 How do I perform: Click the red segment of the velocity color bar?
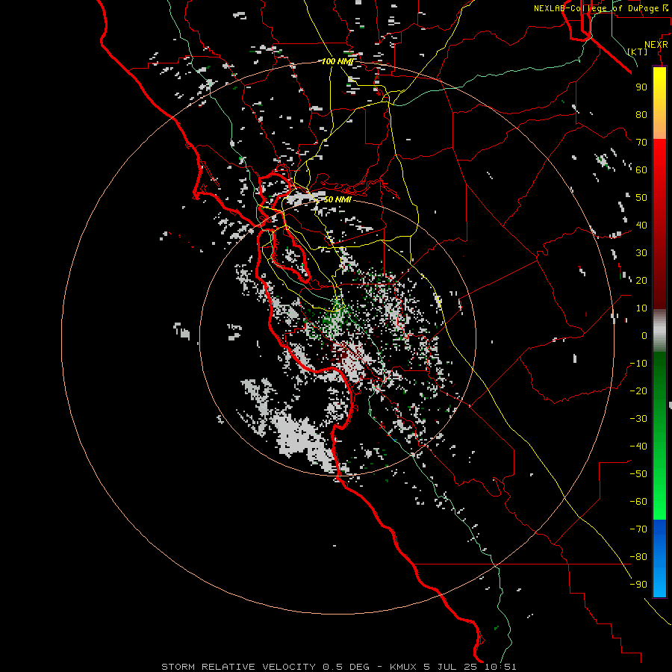click(659, 223)
